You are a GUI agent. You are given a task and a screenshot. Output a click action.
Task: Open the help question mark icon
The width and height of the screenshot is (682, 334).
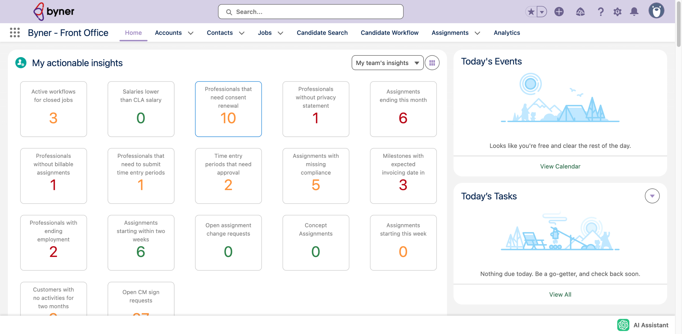(x=600, y=12)
